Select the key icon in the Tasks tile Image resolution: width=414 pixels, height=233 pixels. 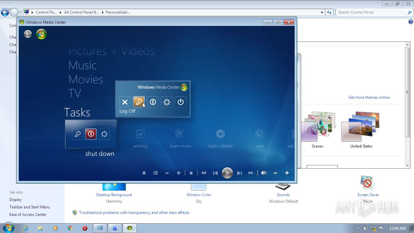tap(77, 134)
